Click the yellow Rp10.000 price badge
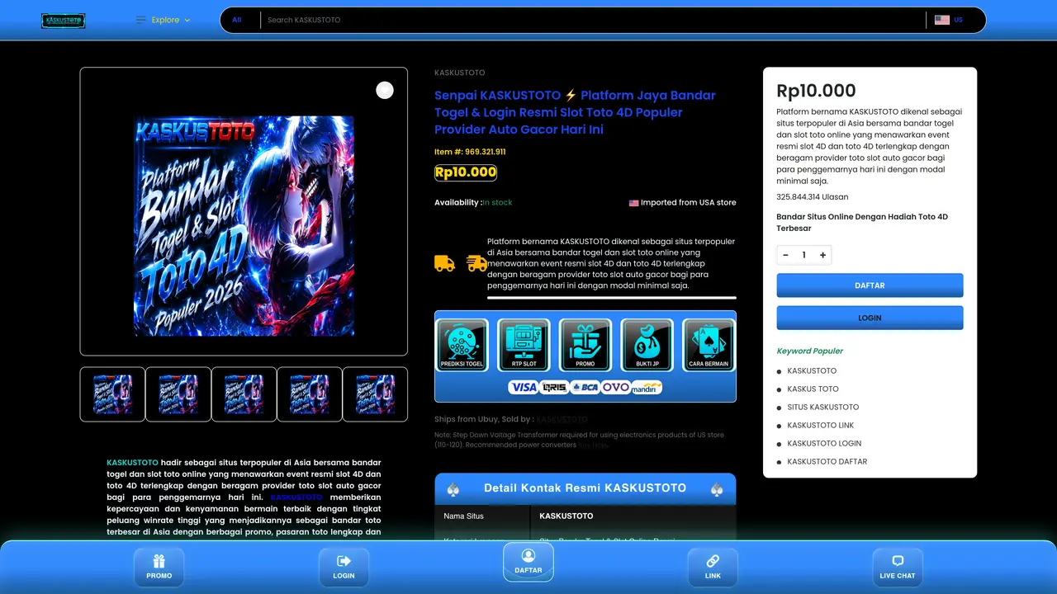1057x594 pixels. pos(466,172)
